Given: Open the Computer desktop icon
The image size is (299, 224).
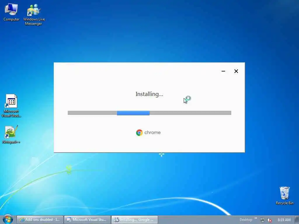Looking at the screenshot, I should 11,12.
